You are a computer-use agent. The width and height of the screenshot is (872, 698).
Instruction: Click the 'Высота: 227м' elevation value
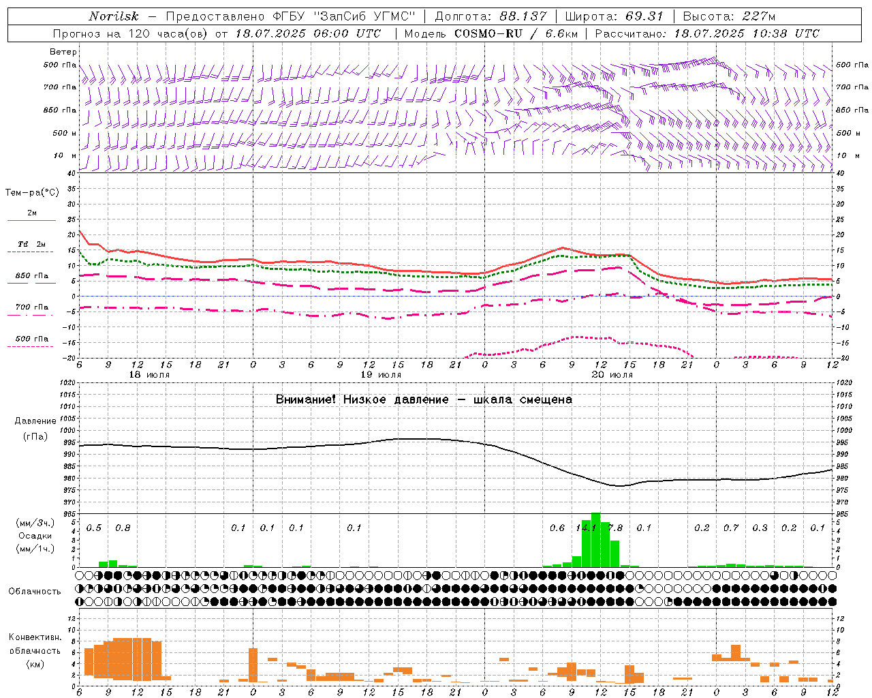click(x=729, y=16)
